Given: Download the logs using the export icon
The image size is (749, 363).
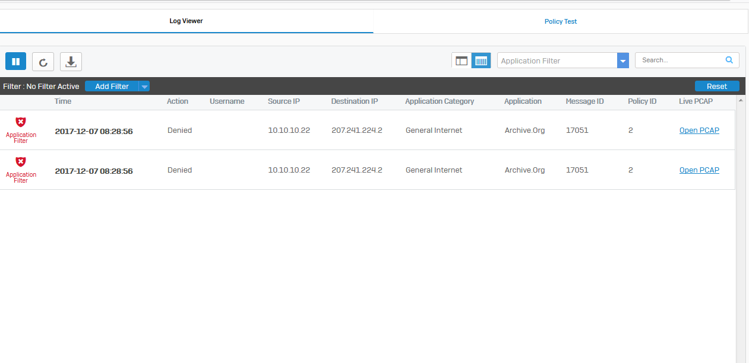Looking at the screenshot, I should (71, 62).
